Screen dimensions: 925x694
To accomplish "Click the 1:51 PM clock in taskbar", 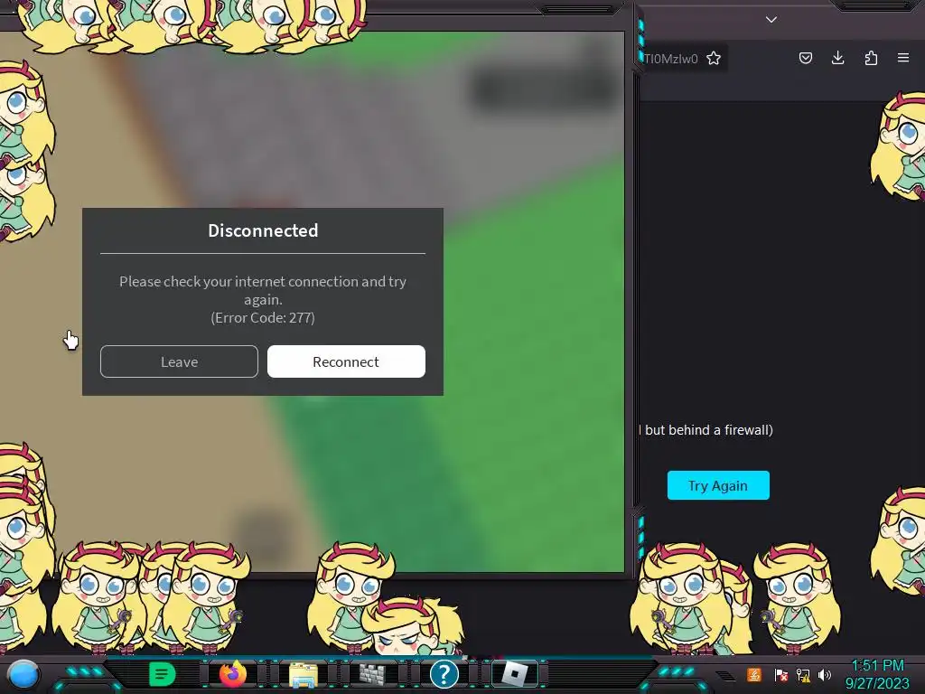I will 878,666.
